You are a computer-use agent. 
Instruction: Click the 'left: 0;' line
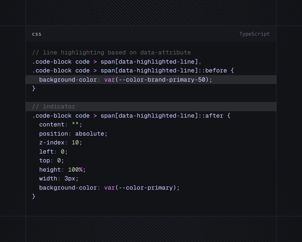coord(54,152)
